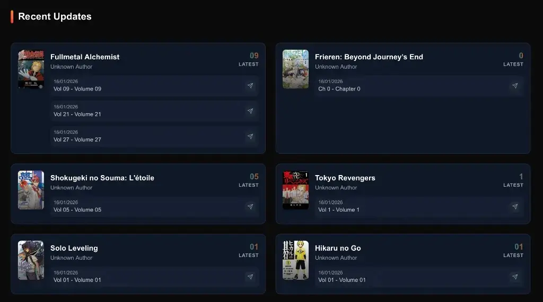Open the Hikaru no Go title
The image size is (543, 302).
tap(338, 248)
